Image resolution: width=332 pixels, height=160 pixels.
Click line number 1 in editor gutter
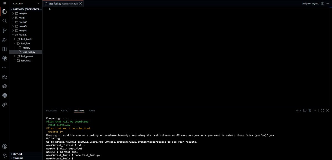pyautogui.click(x=50, y=9)
